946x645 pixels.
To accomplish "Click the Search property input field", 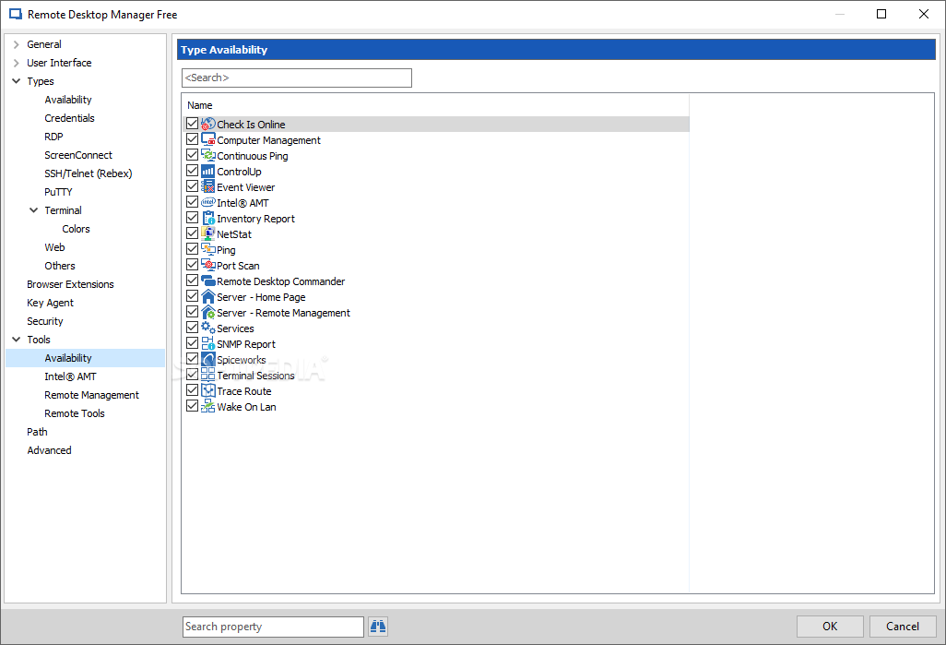I will click(273, 627).
